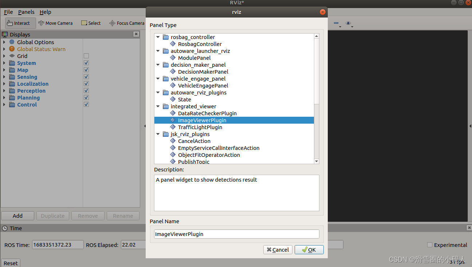Uncheck the Localization group checkbox
Screen dimensions: 472x267
(x=86, y=84)
